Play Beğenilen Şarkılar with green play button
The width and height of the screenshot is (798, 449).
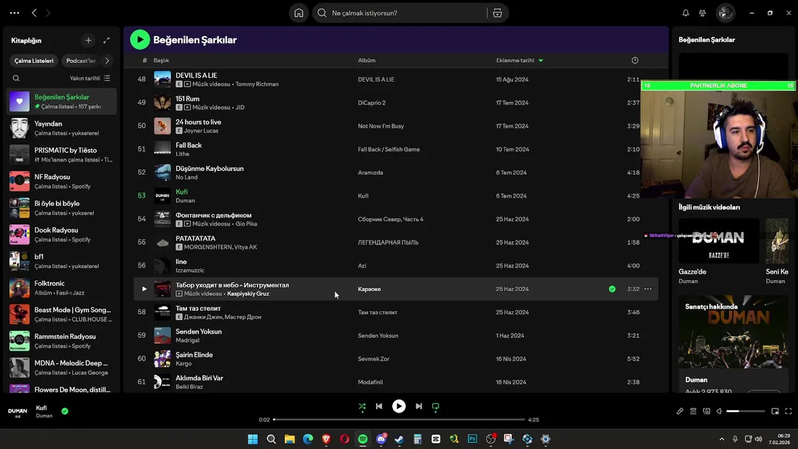click(x=140, y=40)
